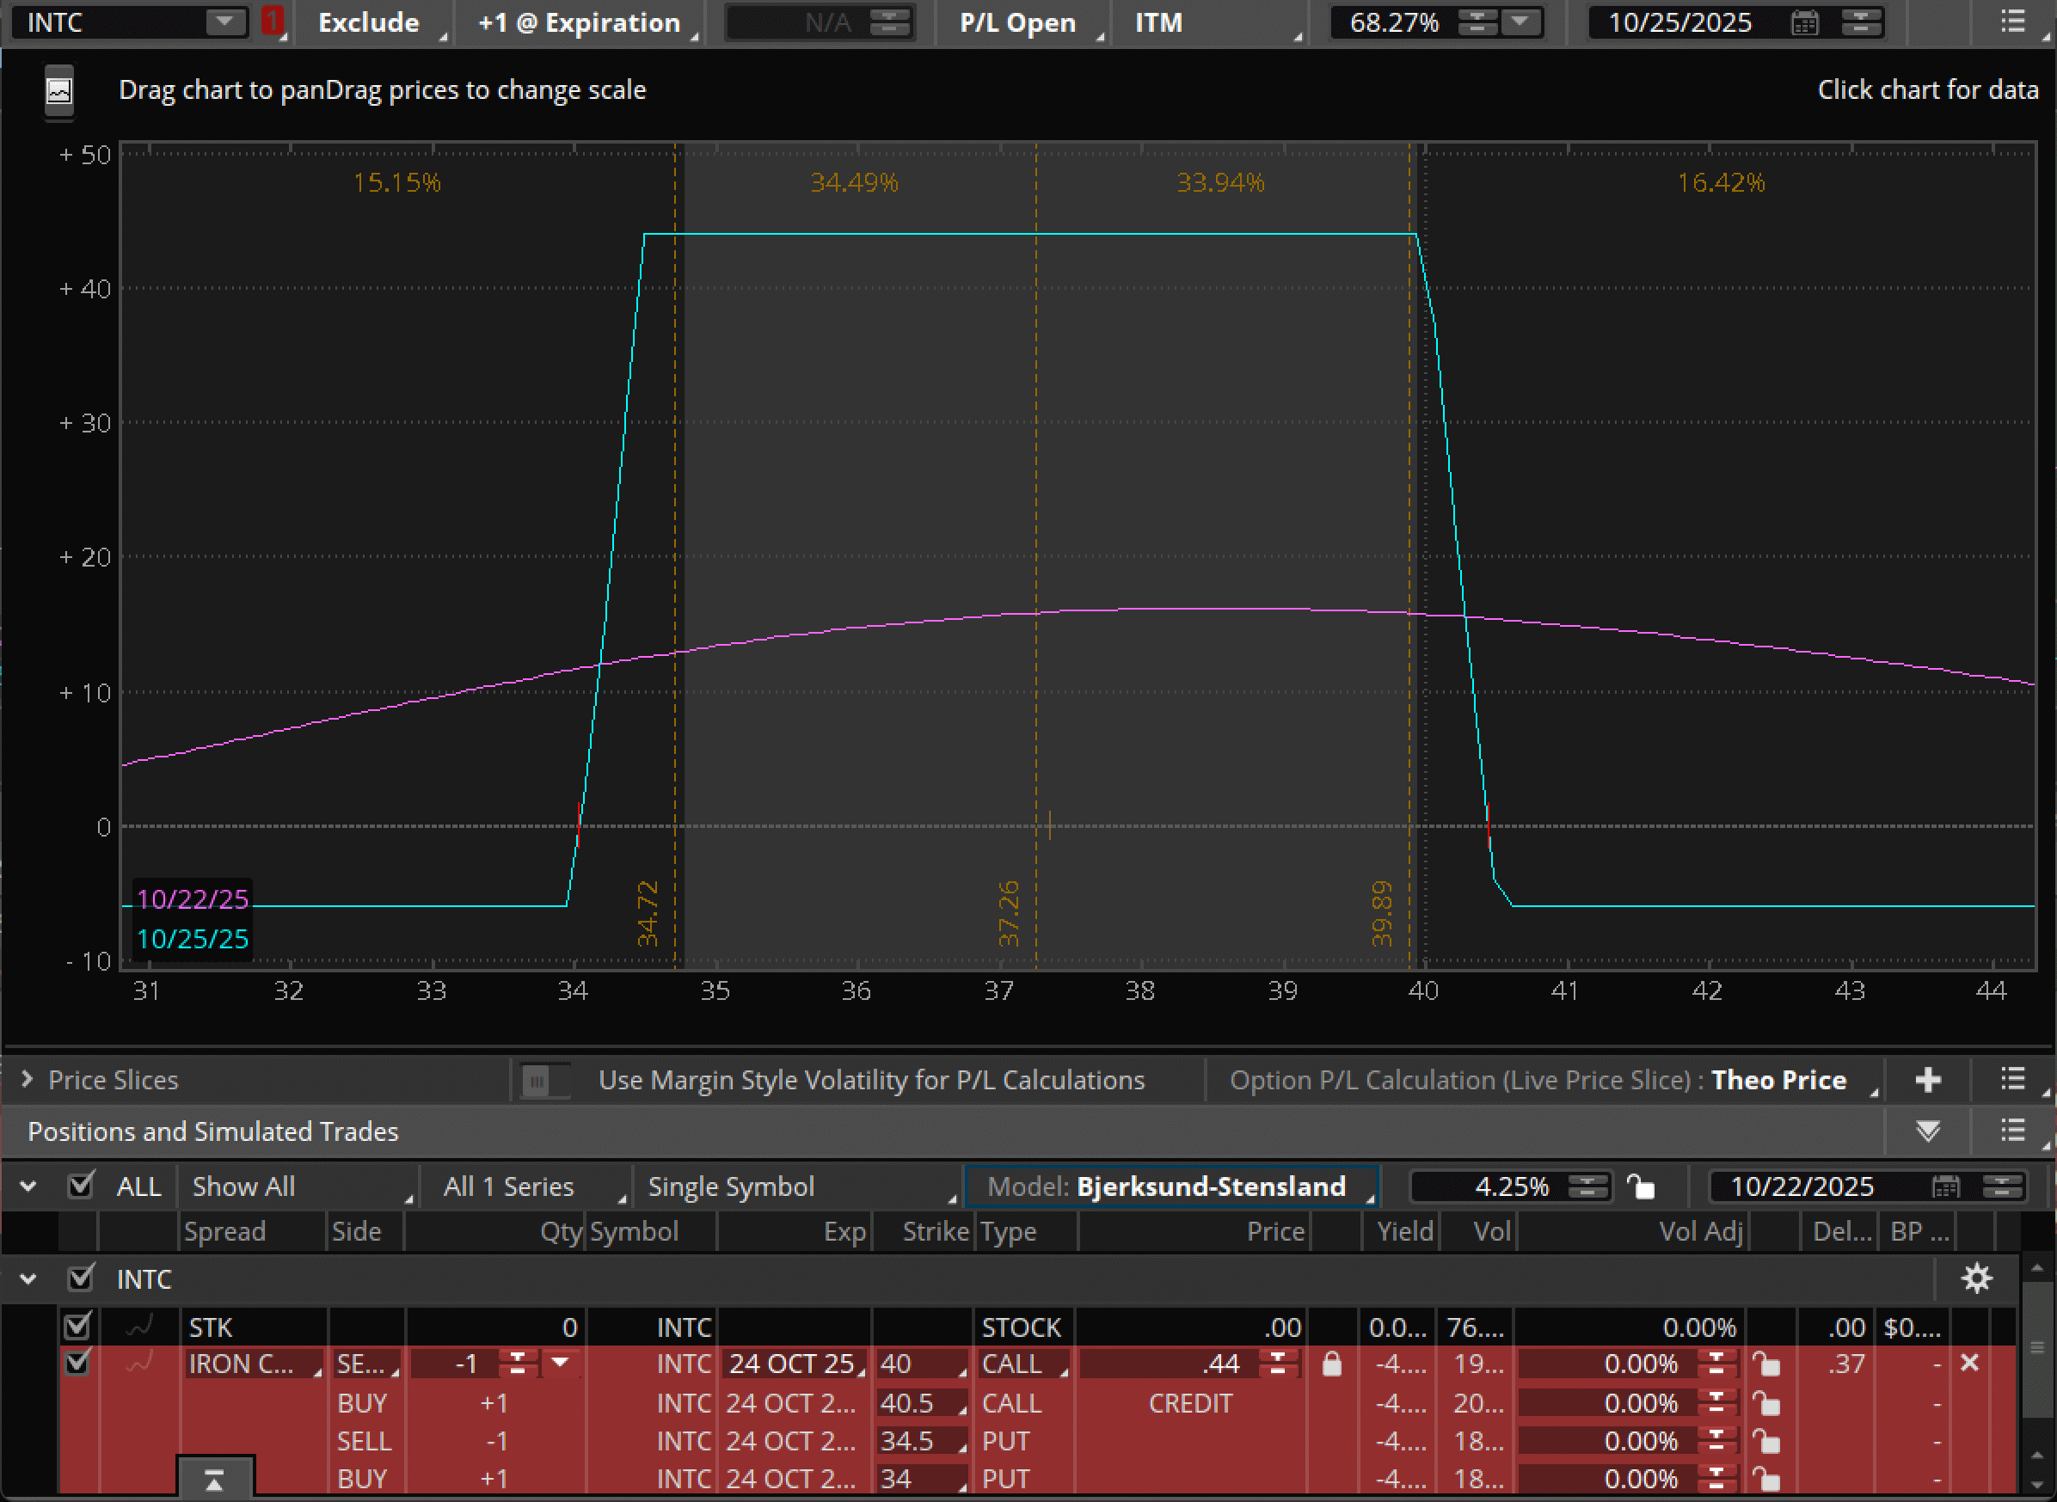Uncheck the STK row checkbox
Viewport: 2057px width, 1502px height.
(77, 1327)
